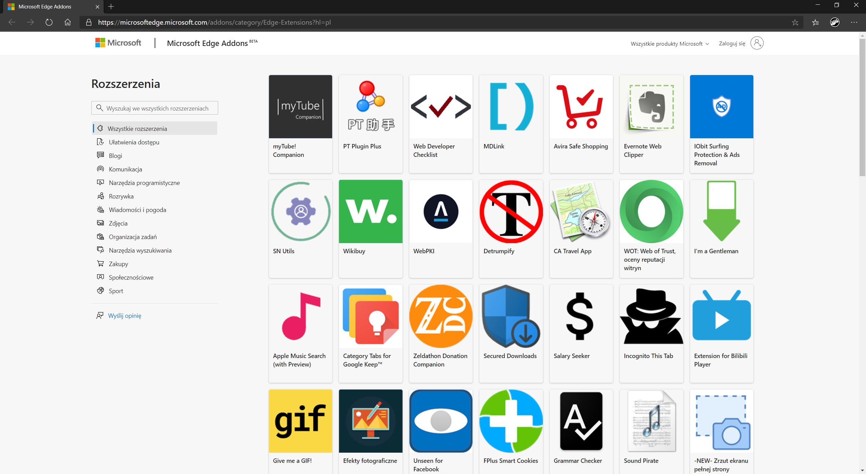
Task: Click the Wyślij opinię link
Action: (x=125, y=315)
